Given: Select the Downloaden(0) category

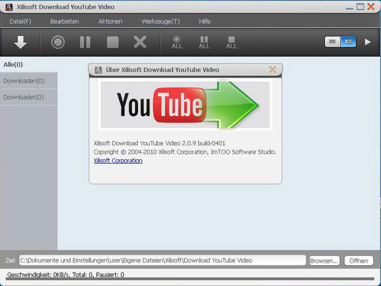Looking at the screenshot, I should tap(29, 81).
